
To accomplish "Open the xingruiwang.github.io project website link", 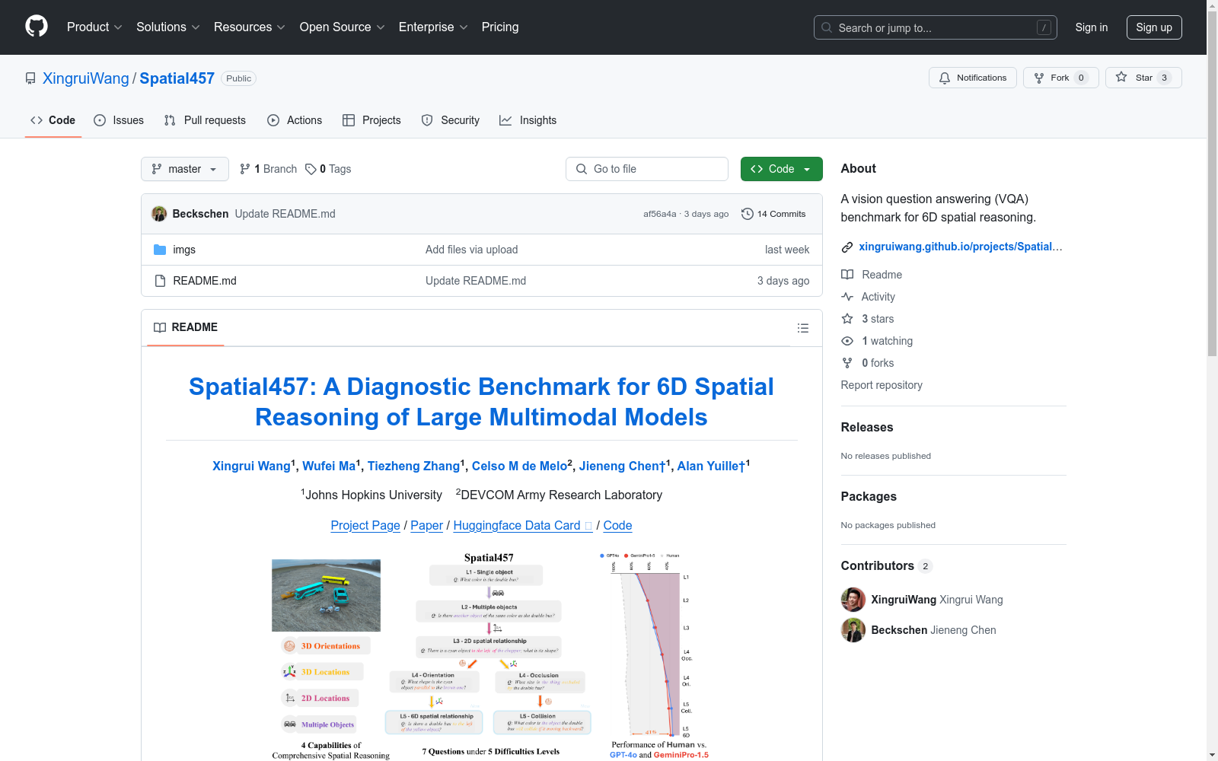I will 961,247.
